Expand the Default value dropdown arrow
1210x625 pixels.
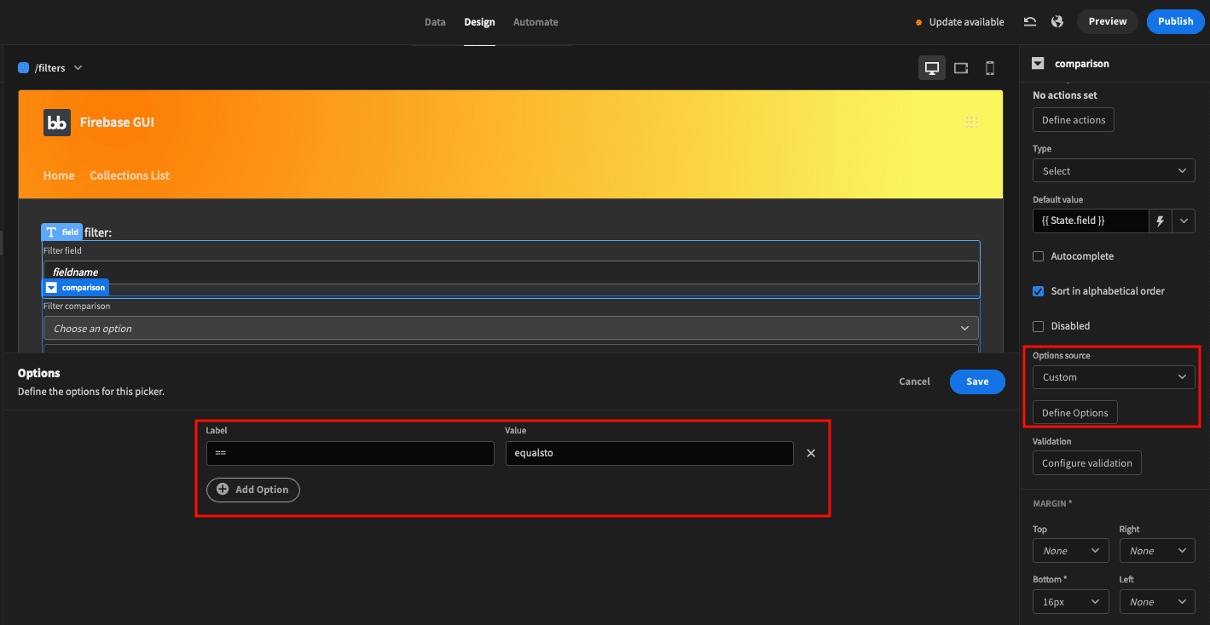(1184, 221)
